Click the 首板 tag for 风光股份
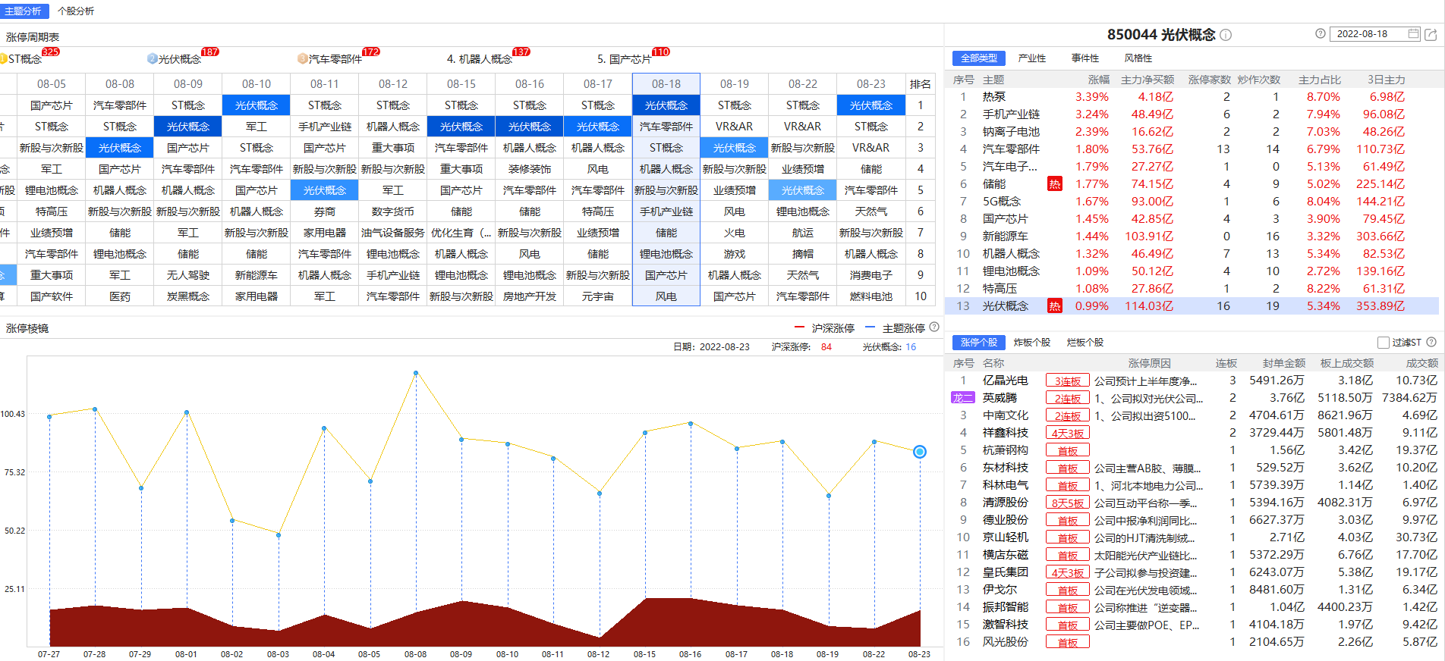 [x=1067, y=642]
